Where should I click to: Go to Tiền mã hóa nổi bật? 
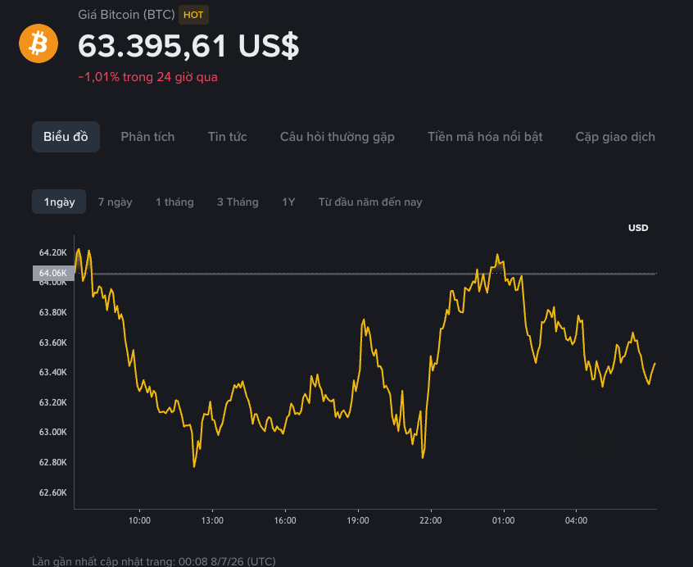pos(485,137)
